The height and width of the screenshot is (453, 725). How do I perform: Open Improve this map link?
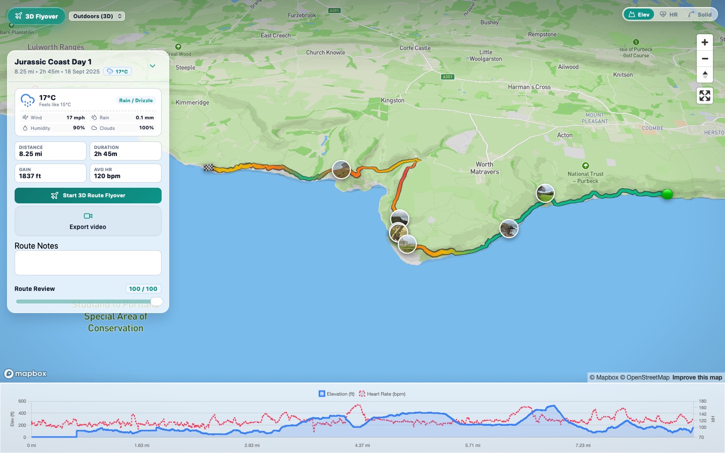coord(697,377)
